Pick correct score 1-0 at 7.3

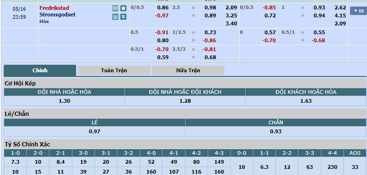click(x=15, y=162)
